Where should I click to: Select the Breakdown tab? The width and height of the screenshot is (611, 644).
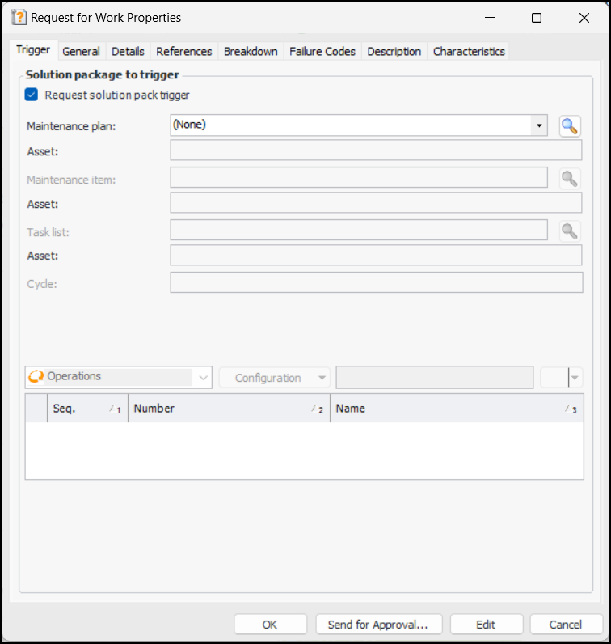[251, 51]
